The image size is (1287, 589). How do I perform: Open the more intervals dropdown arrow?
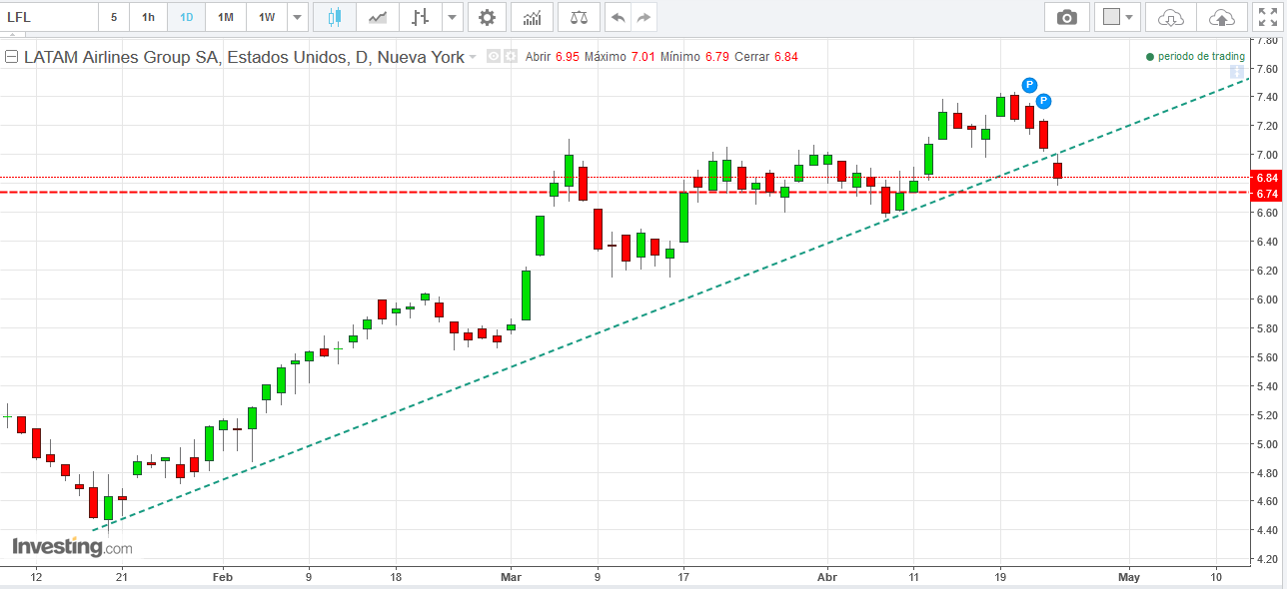(298, 17)
